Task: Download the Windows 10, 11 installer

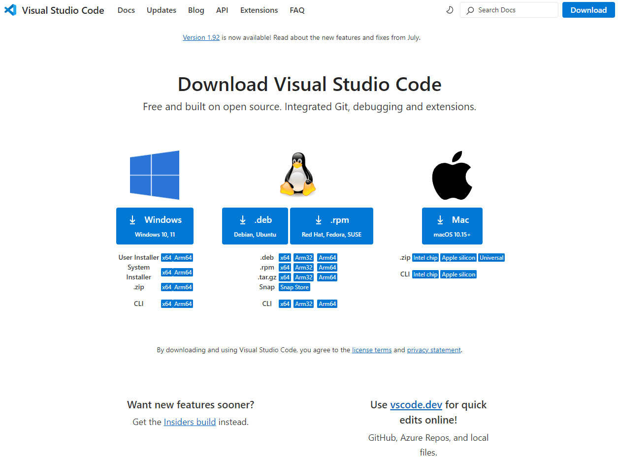Action: (x=155, y=226)
